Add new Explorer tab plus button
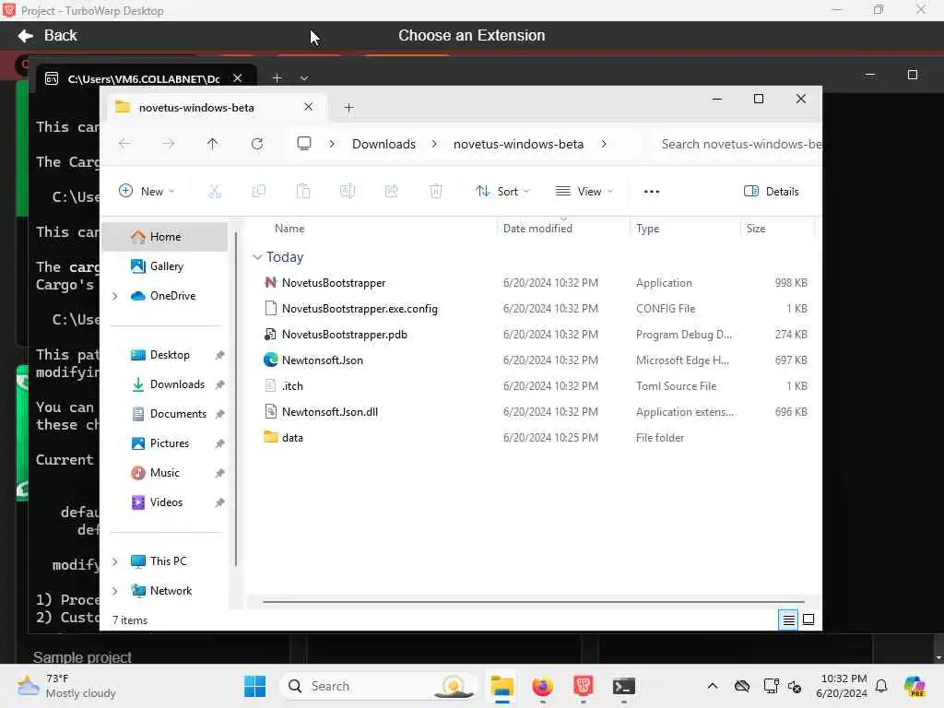This screenshot has width=944, height=708. tap(348, 108)
